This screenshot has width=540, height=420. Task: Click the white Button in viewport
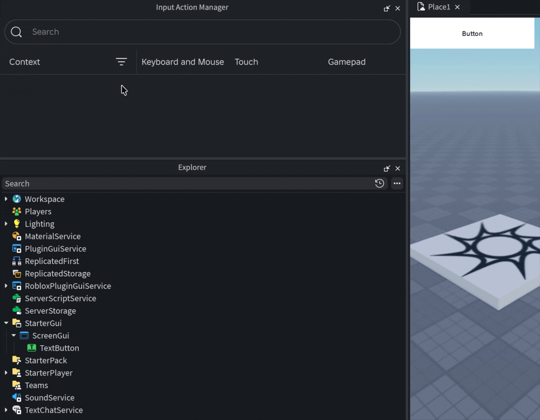(x=472, y=33)
